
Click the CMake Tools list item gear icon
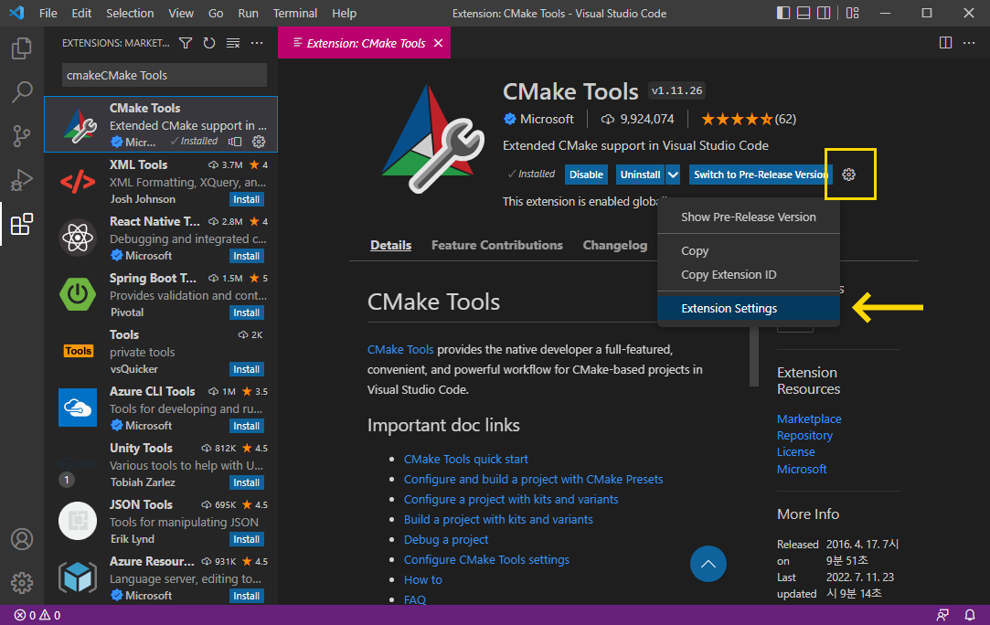click(259, 142)
